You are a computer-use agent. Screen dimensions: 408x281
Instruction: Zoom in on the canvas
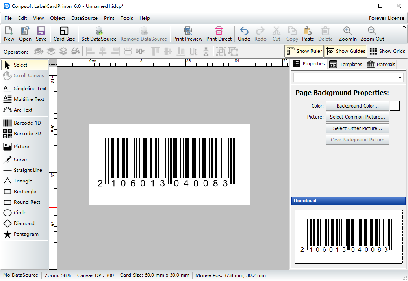(x=348, y=34)
